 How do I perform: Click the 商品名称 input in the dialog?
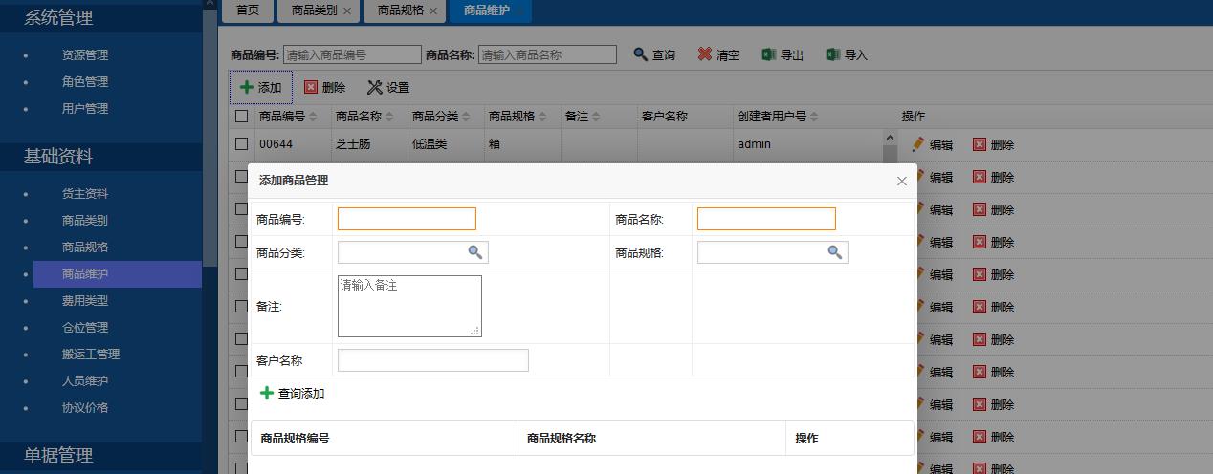point(765,219)
